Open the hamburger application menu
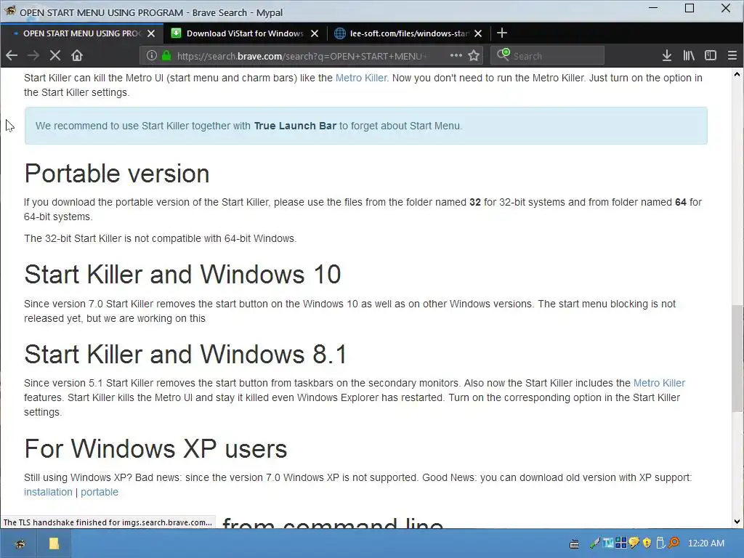The width and height of the screenshot is (744, 558). 732,55
